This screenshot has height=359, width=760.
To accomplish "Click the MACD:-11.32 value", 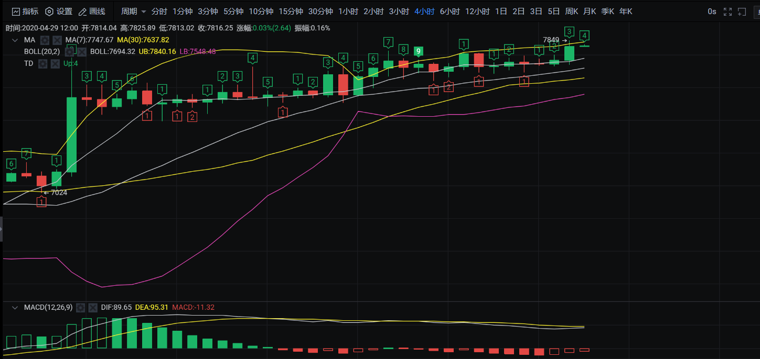I will [193, 307].
